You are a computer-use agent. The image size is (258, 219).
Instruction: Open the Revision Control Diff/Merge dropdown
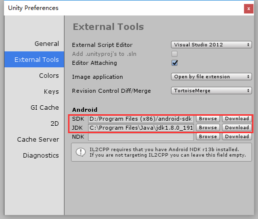tap(211, 91)
